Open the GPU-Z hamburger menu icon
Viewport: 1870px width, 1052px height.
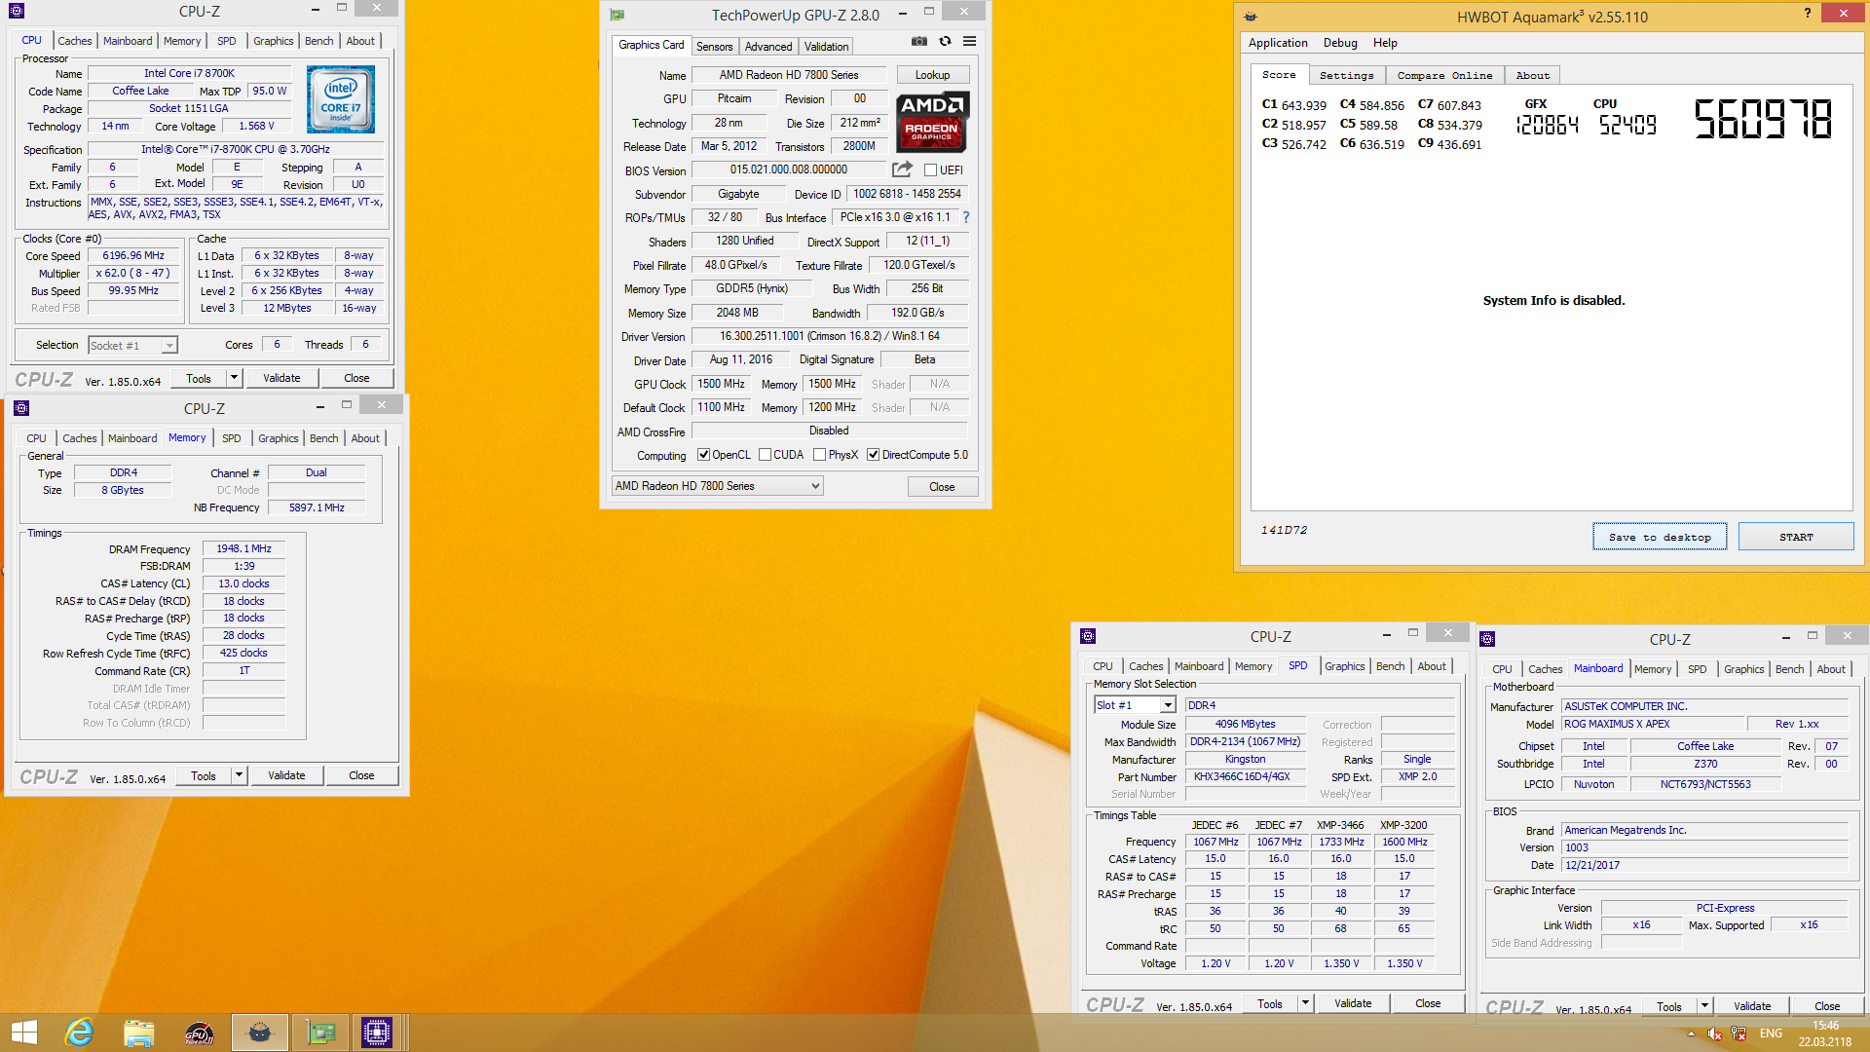click(x=970, y=41)
